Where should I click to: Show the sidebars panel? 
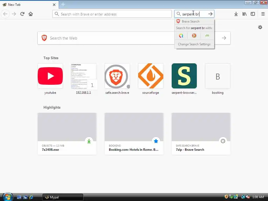(253, 14)
